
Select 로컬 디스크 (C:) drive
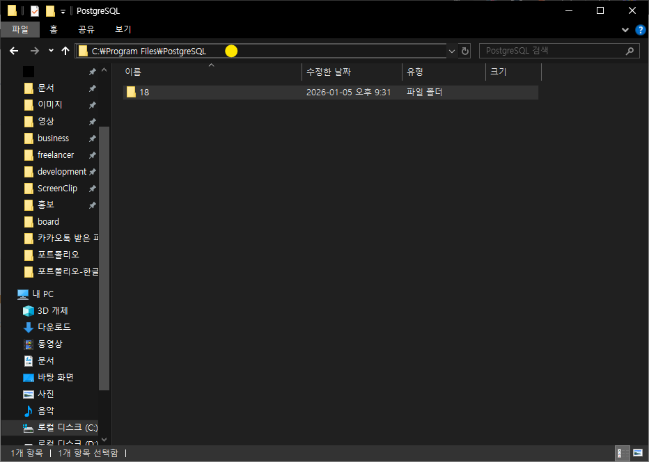click(49, 428)
